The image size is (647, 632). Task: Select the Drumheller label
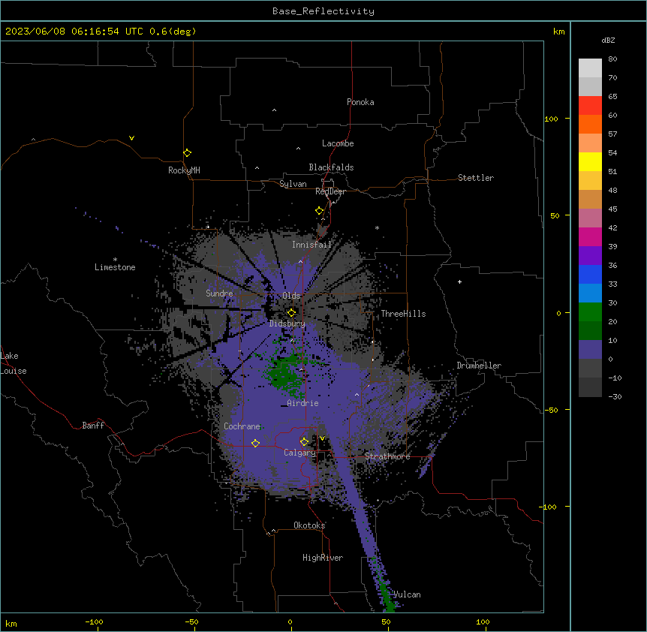[x=479, y=366]
